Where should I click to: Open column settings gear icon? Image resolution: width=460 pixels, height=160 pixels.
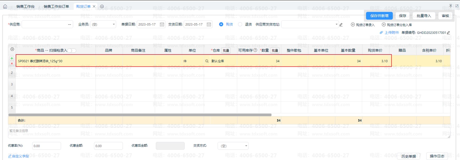[x=12, y=49]
